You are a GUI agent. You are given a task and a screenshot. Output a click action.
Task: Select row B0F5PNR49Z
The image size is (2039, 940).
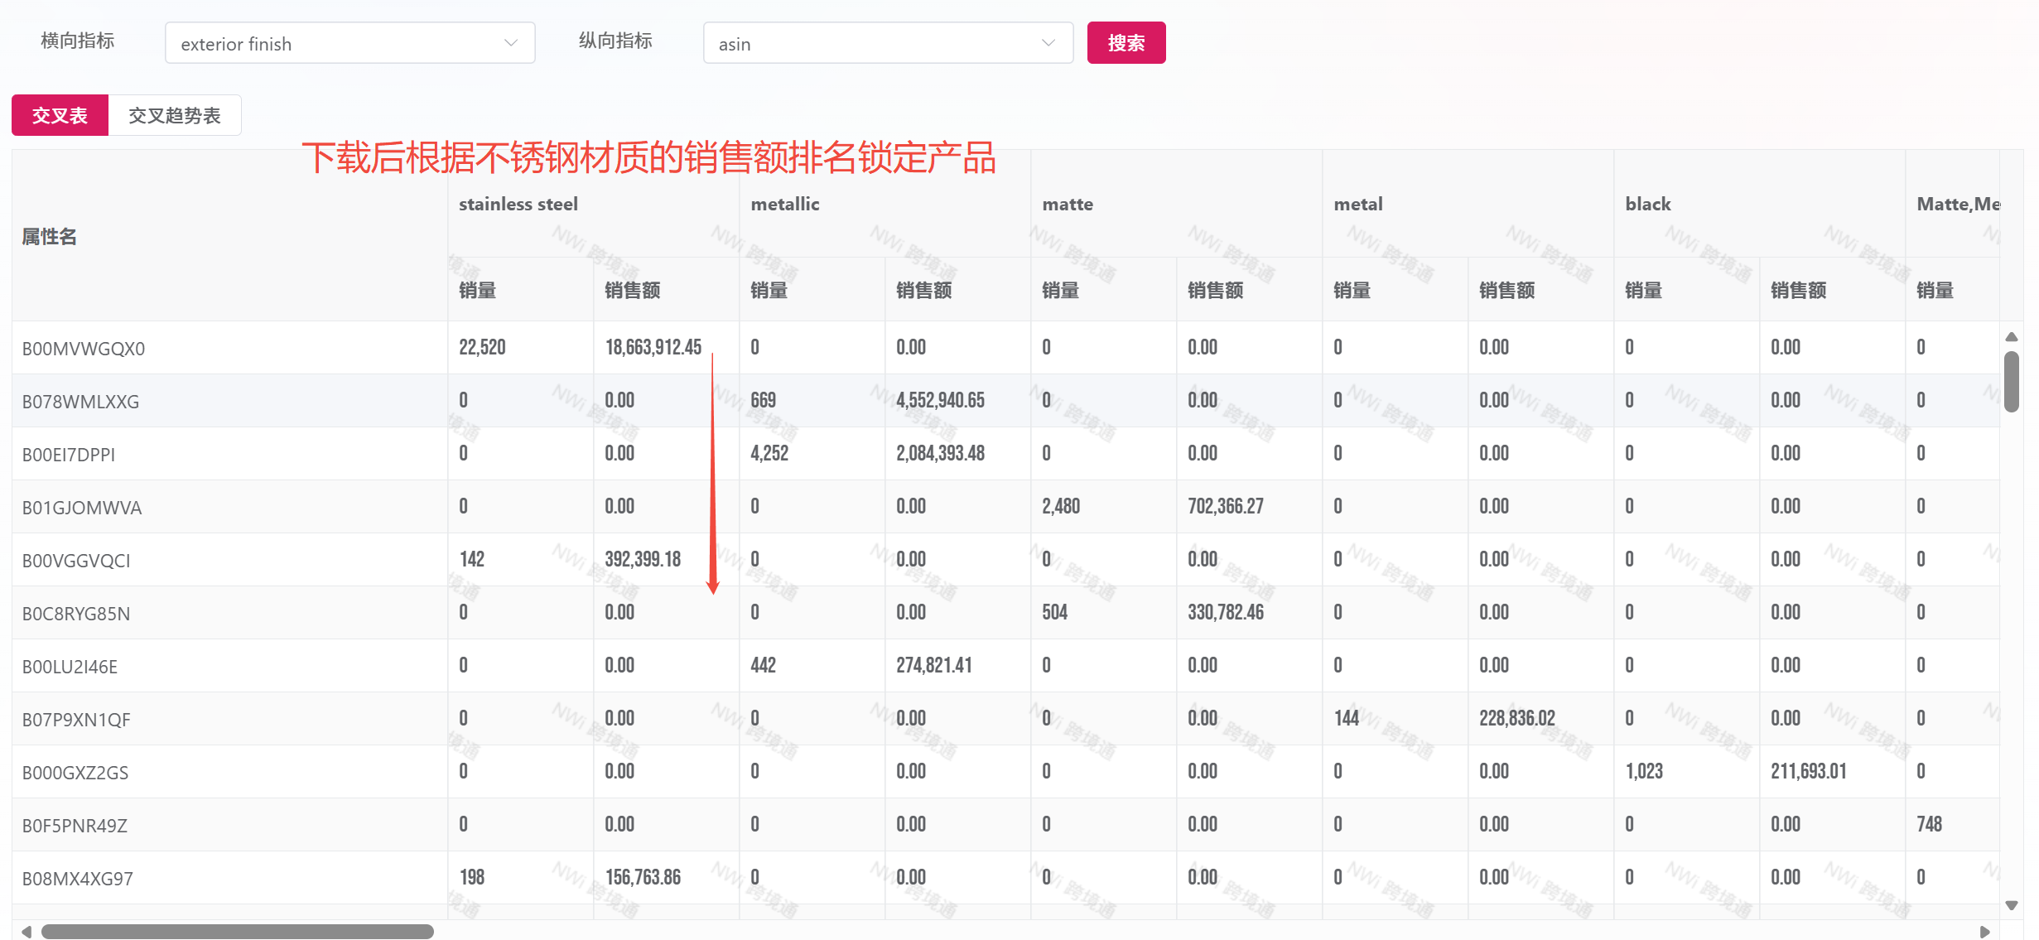pos(75,824)
